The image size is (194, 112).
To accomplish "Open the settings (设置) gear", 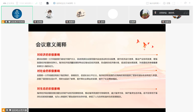I will point(167,3).
